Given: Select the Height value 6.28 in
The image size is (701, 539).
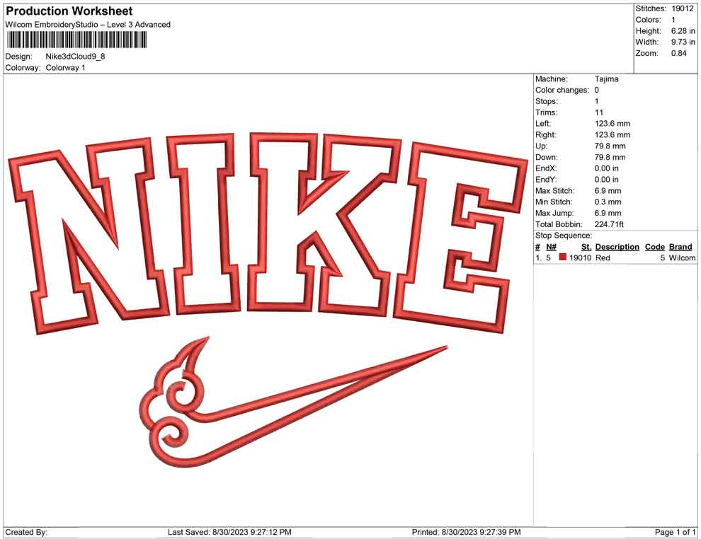Looking at the screenshot, I should coord(683,31).
